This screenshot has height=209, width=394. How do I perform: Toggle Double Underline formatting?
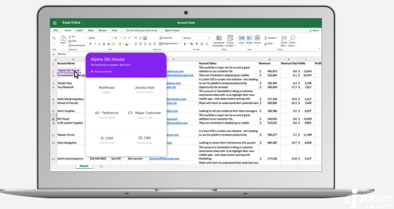click(104, 44)
